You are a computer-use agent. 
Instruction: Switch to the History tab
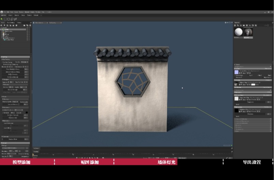coord(19,23)
